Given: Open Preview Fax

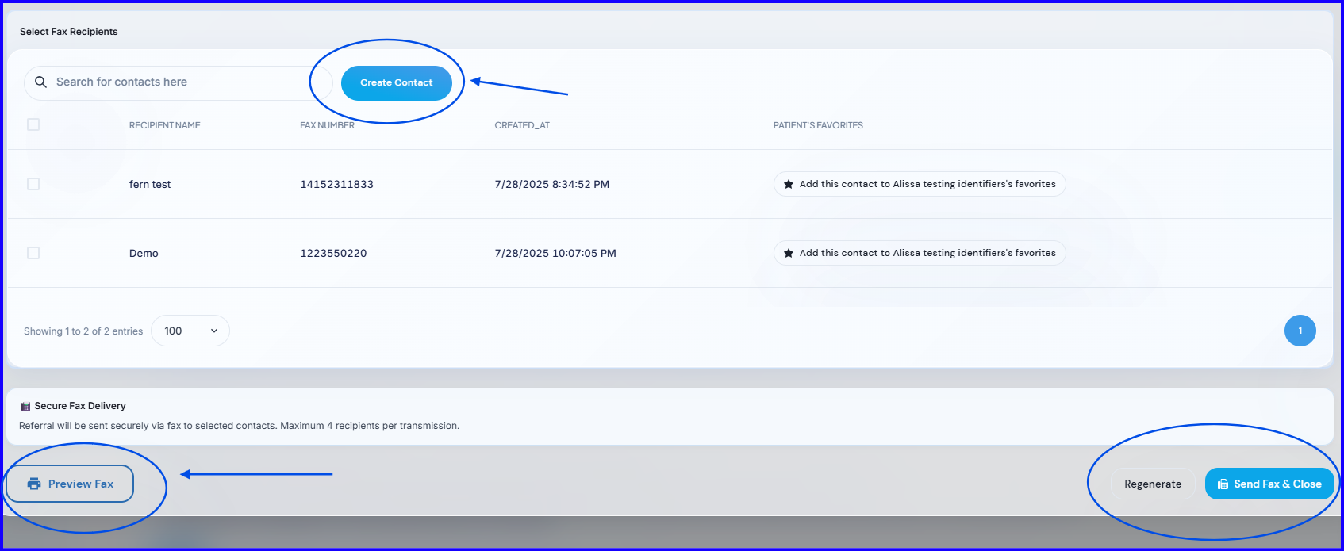Looking at the screenshot, I should pos(70,484).
